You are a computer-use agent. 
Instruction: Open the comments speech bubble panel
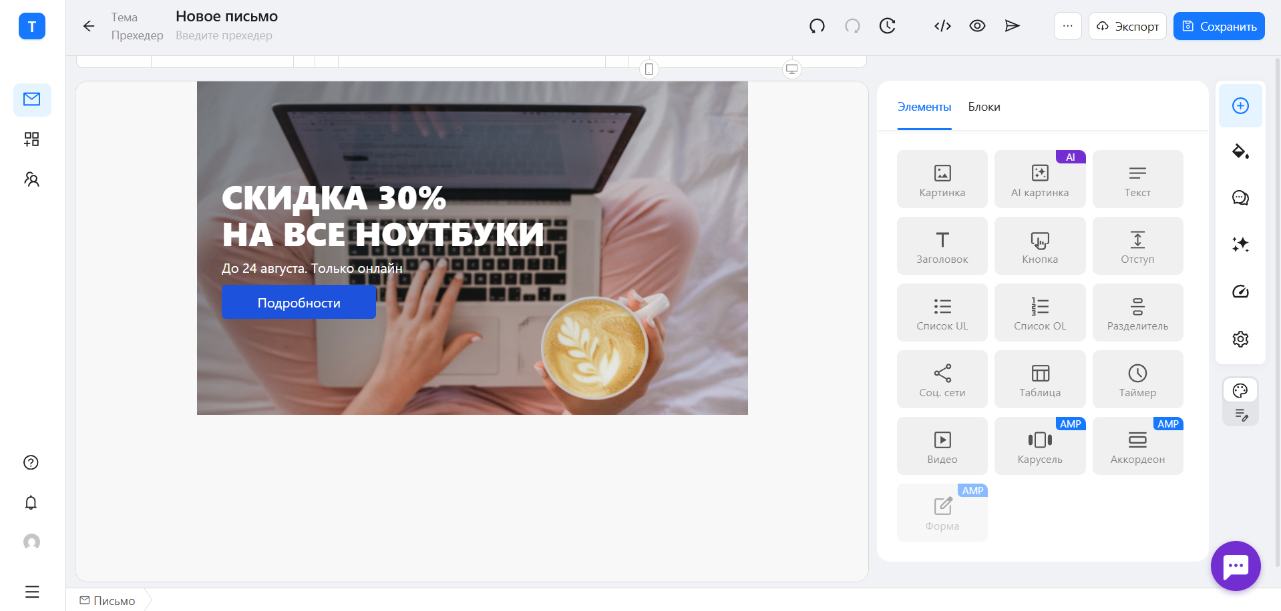point(1240,198)
